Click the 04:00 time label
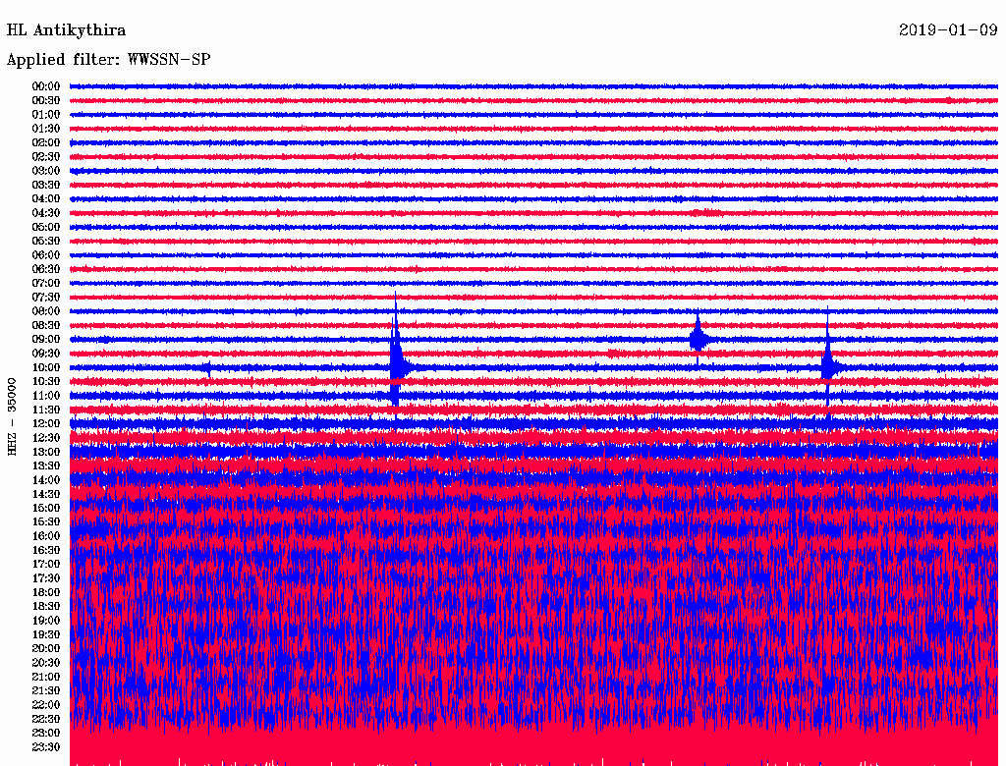Screen dimensions: 1006x766 (x=46, y=199)
